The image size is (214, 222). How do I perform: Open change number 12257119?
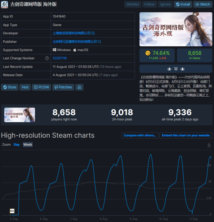(60, 58)
